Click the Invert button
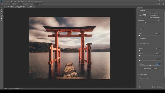 tap(155, 69)
